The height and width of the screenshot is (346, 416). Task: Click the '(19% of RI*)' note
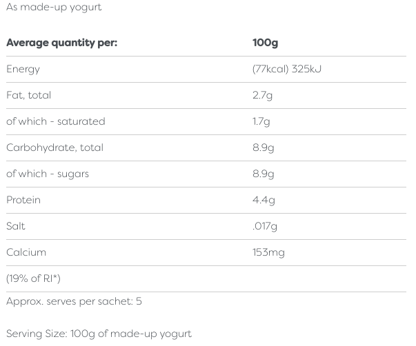click(x=33, y=278)
